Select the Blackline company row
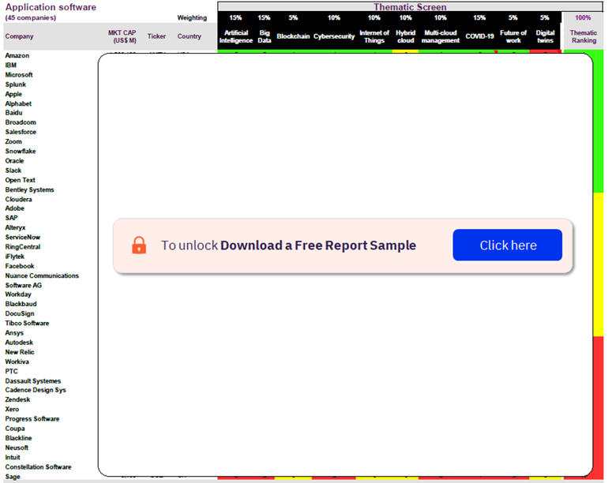This screenshot has width=616, height=483. pos(18,438)
